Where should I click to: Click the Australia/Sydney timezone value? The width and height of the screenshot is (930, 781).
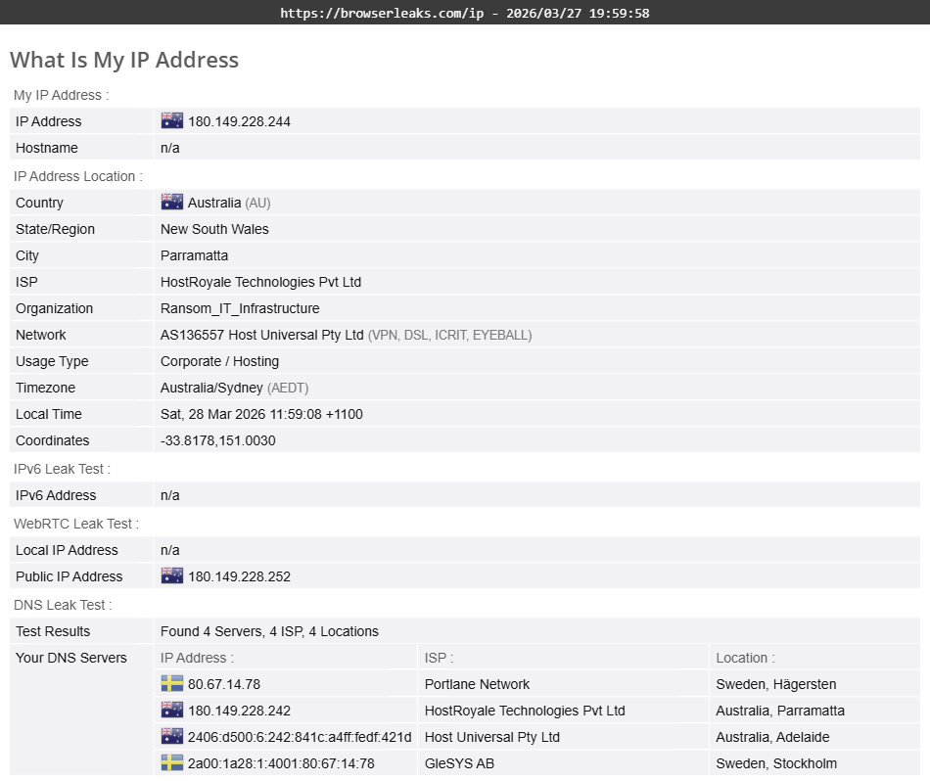209,388
